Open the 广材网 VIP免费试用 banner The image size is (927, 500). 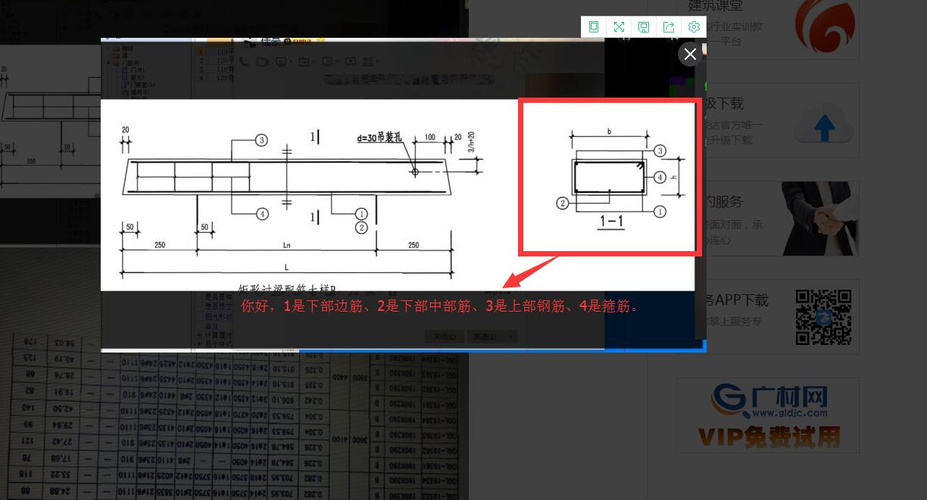(768, 415)
